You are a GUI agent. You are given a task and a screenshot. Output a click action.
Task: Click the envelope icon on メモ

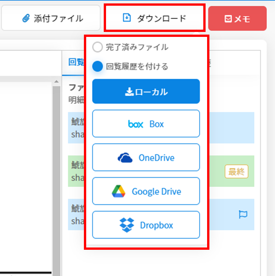click(228, 19)
